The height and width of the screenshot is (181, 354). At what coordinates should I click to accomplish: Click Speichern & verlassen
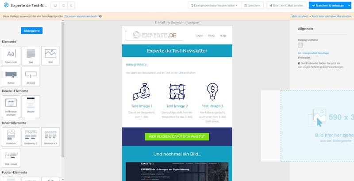pos(328,5)
